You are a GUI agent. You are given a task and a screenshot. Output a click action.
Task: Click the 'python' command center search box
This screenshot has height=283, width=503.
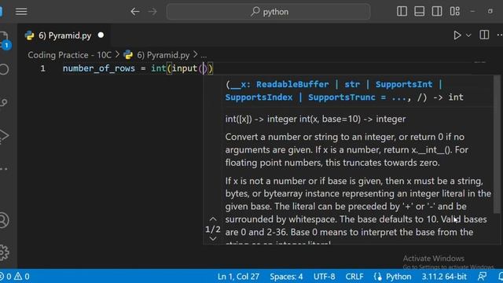[269, 12]
